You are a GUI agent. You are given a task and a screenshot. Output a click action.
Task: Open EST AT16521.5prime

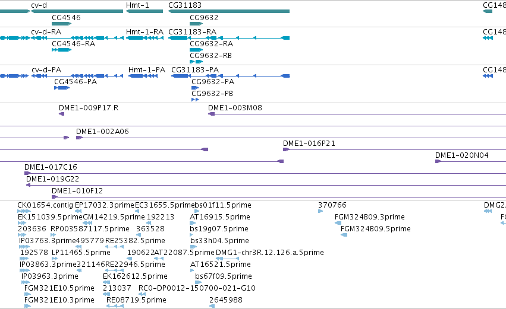192,270
